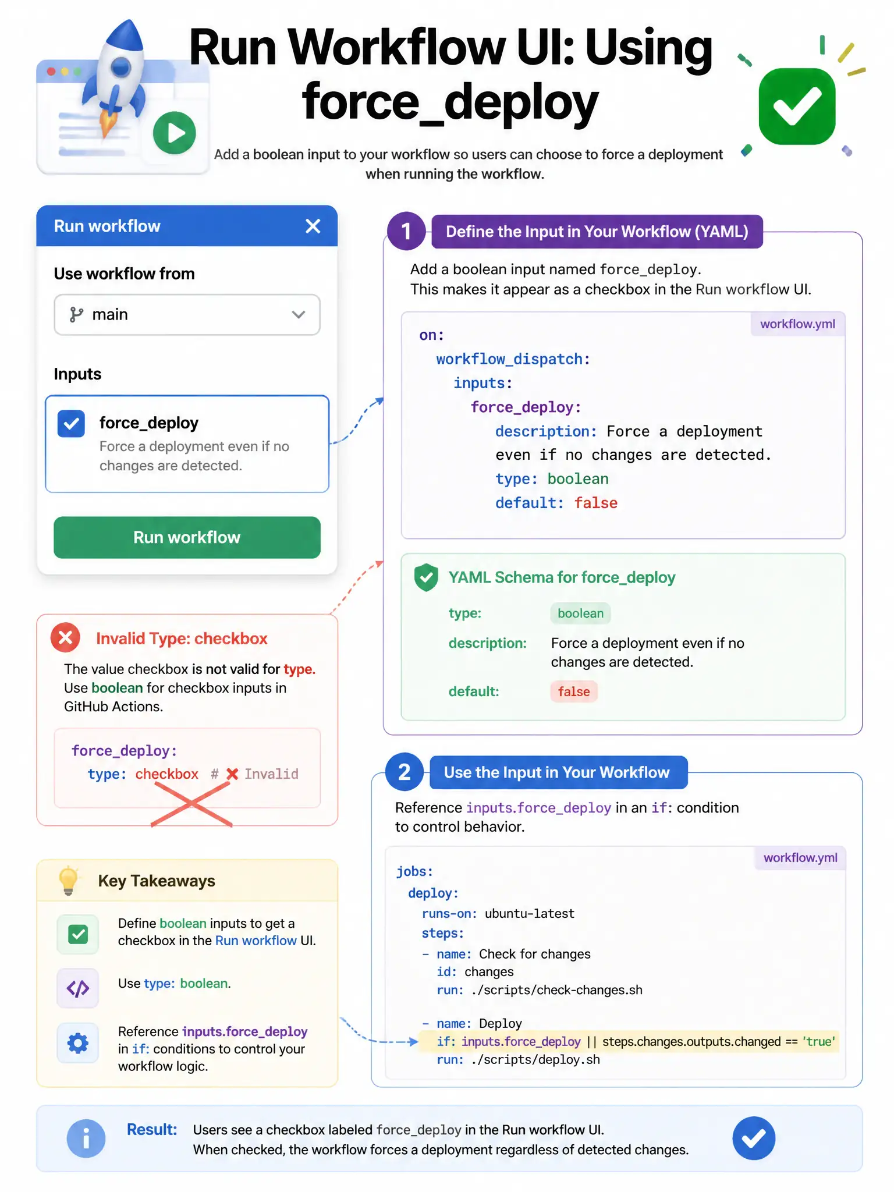Click the 'Inputs' section label
Viewport: 894px width, 1192px height.
(77, 374)
